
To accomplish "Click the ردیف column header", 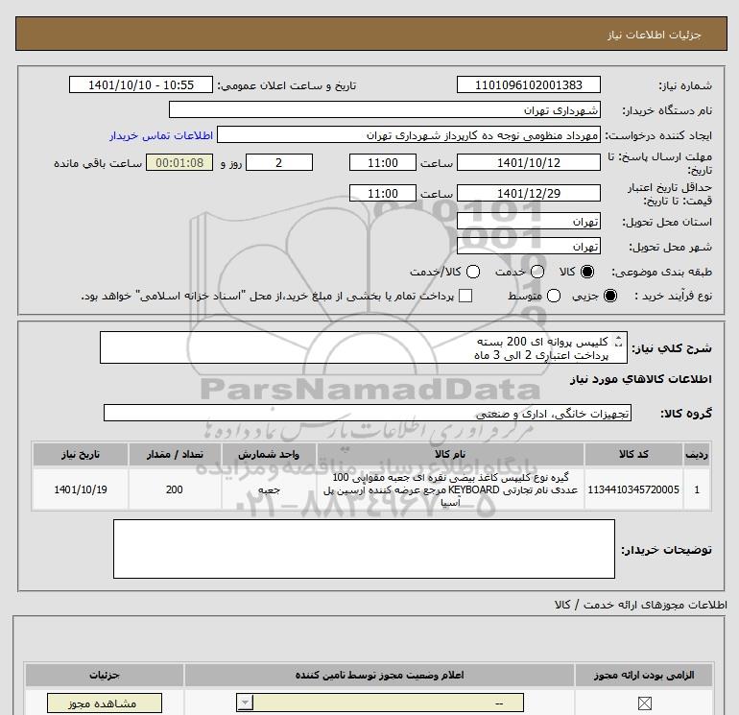I will 697,454.
